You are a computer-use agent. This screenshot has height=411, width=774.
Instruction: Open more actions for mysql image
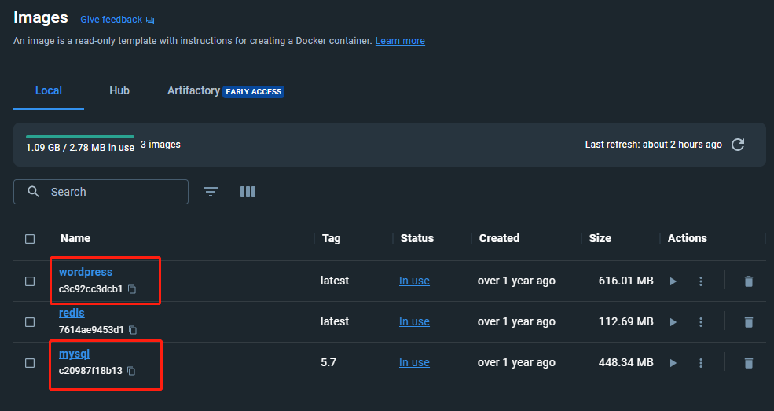pyautogui.click(x=700, y=363)
